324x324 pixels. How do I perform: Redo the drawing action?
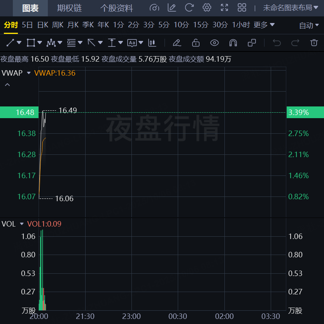[x=295, y=42]
